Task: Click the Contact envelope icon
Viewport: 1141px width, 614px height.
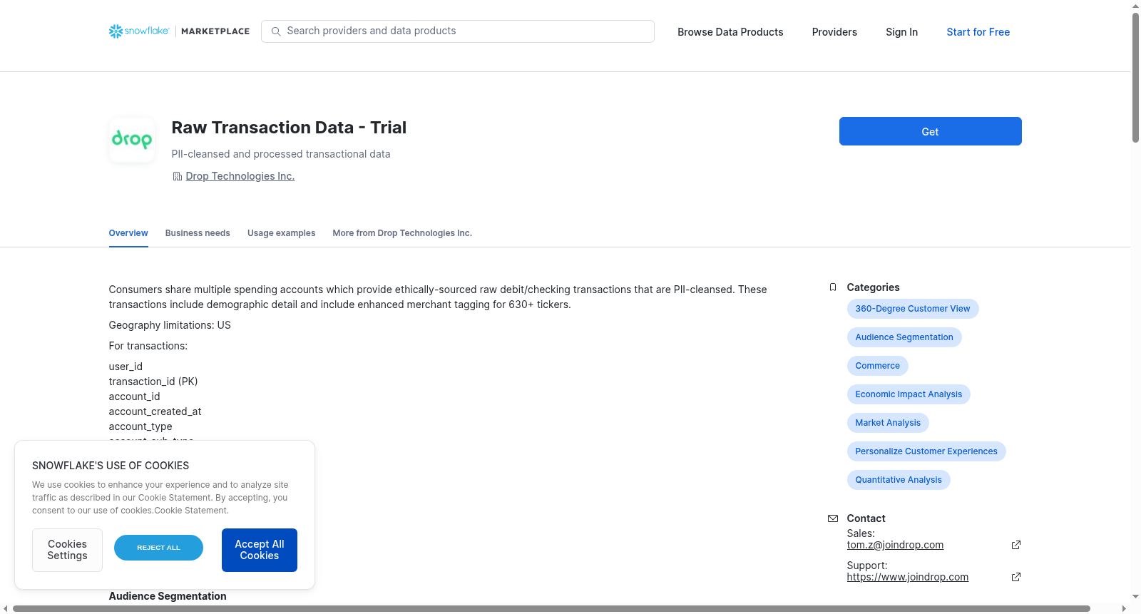Action: click(833, 518)
